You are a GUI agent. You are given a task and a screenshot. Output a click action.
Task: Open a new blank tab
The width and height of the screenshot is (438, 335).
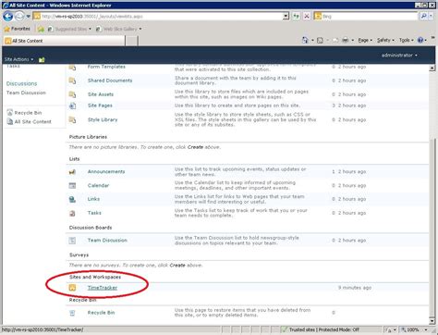tap(131, 41)
